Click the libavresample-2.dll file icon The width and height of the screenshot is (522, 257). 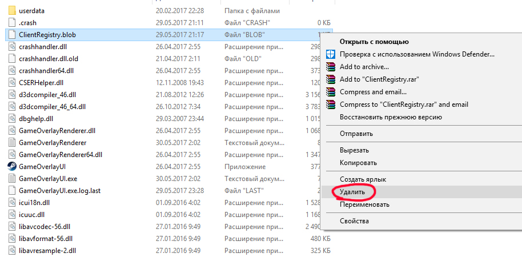[x=12, y=250]
